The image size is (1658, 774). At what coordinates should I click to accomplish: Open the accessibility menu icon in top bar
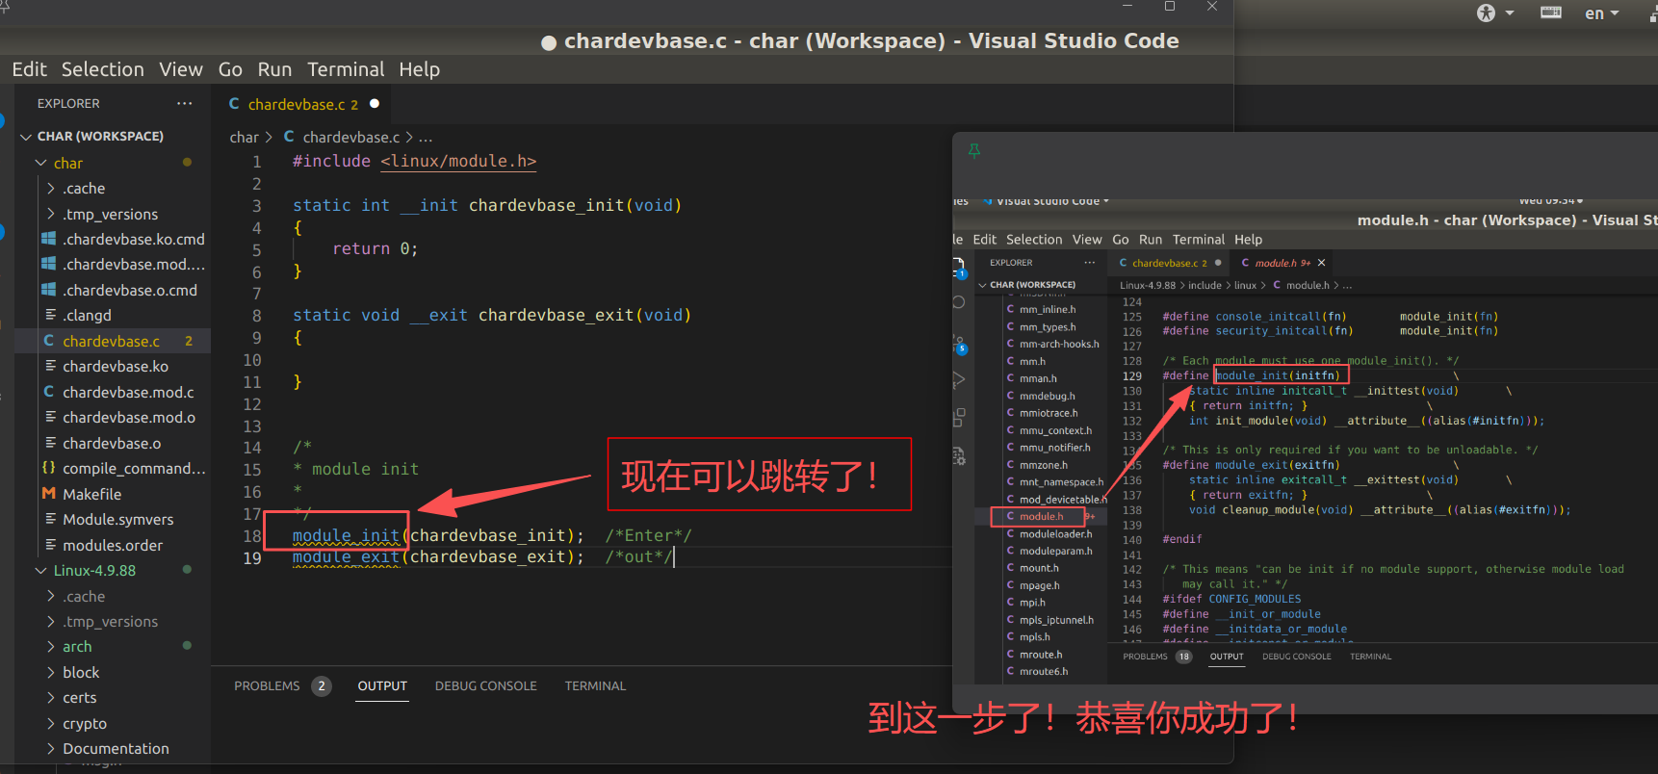click(1487, 13)
